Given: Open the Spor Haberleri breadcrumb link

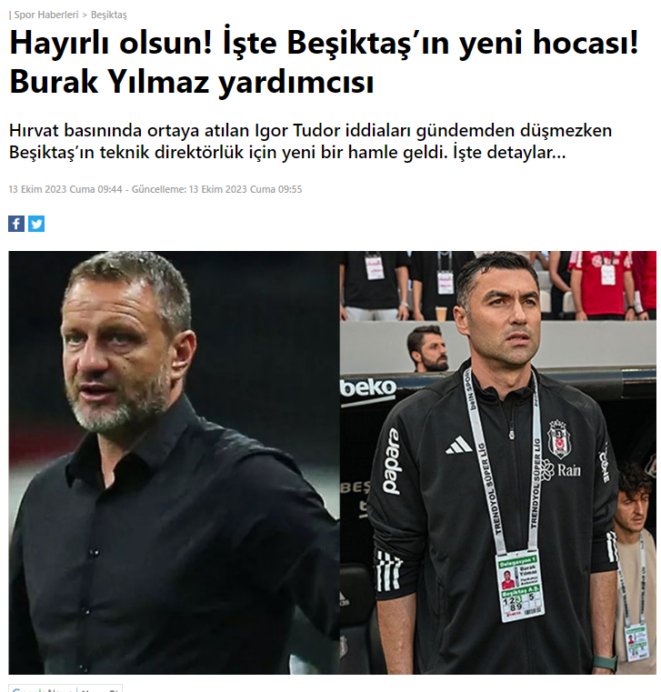Looking at the screenshot, I should (x=45, y=15).
